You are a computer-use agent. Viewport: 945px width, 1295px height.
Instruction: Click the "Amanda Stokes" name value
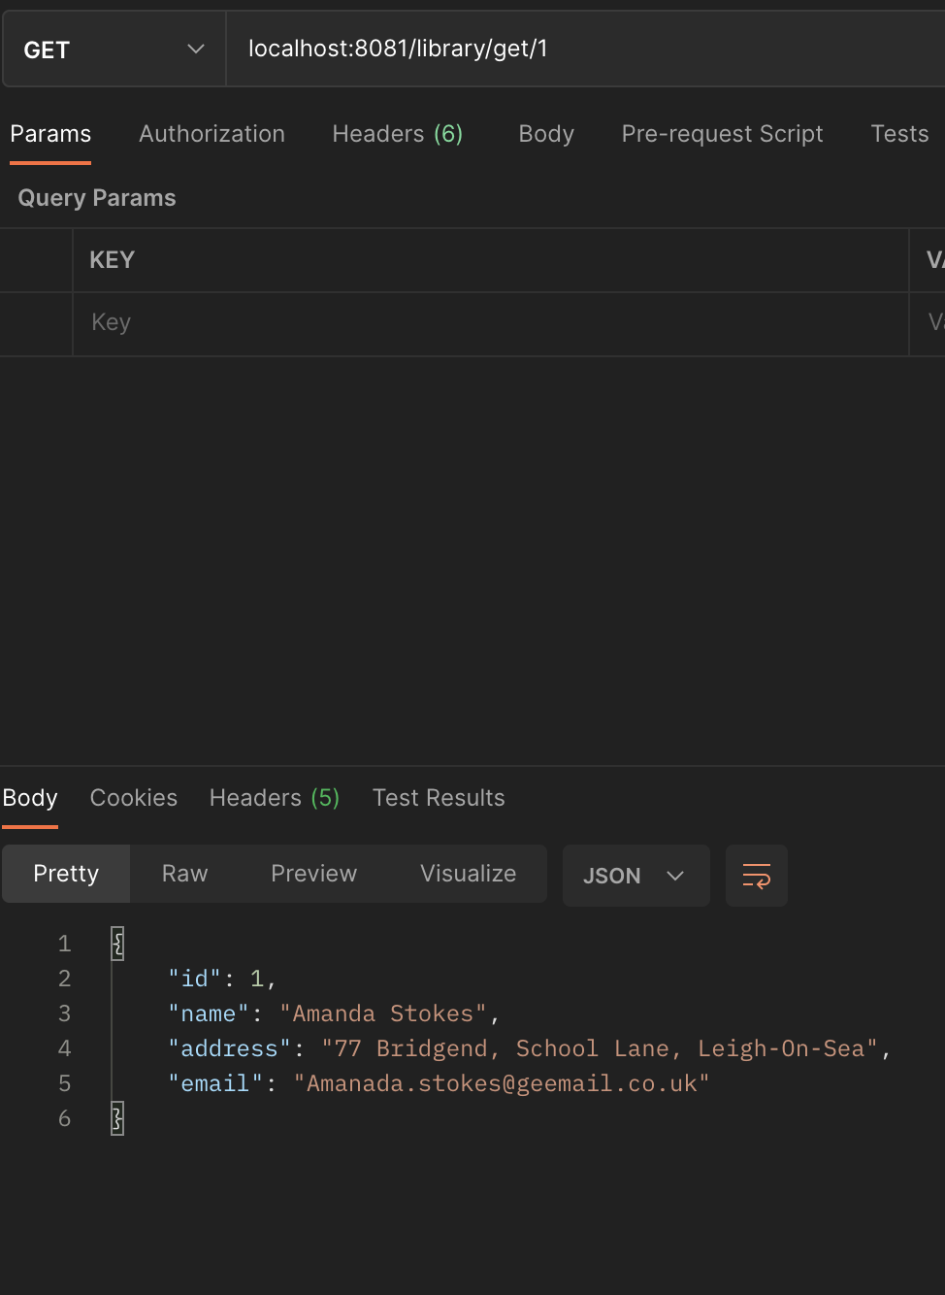pyautogui.click(x=383, y=1013)
